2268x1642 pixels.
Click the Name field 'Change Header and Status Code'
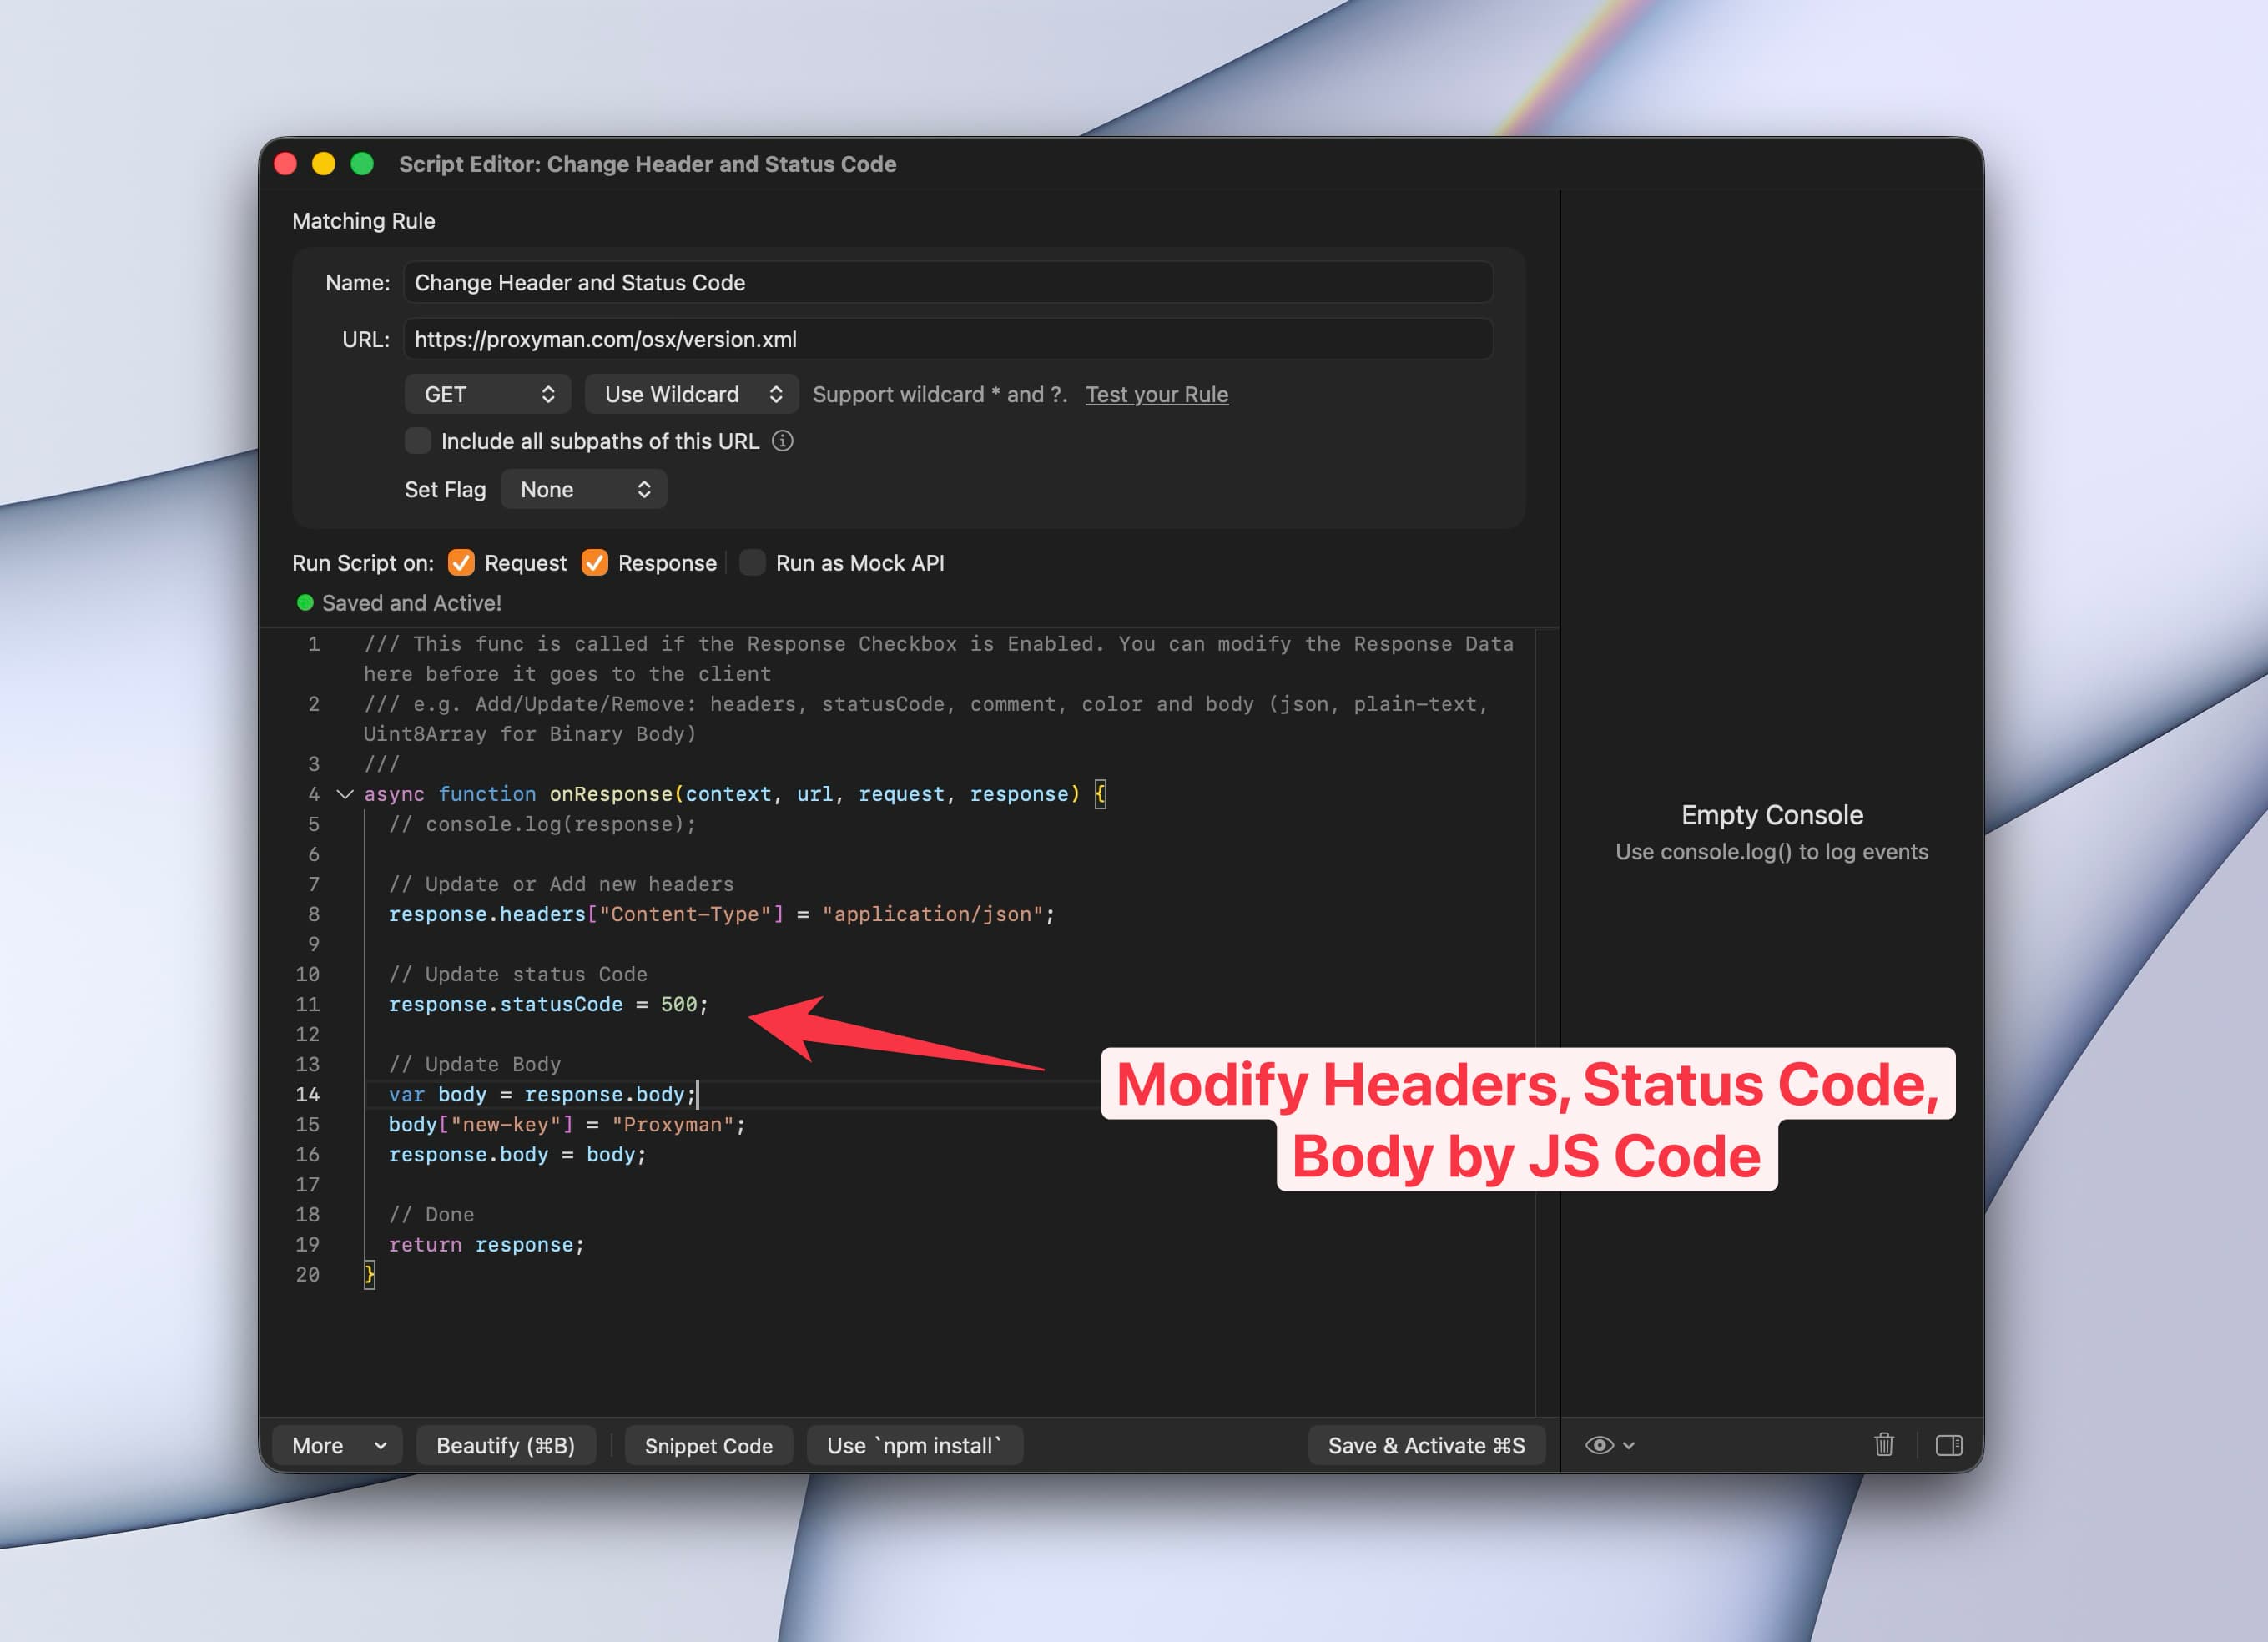pyautogui.click(x=948, y=282)
